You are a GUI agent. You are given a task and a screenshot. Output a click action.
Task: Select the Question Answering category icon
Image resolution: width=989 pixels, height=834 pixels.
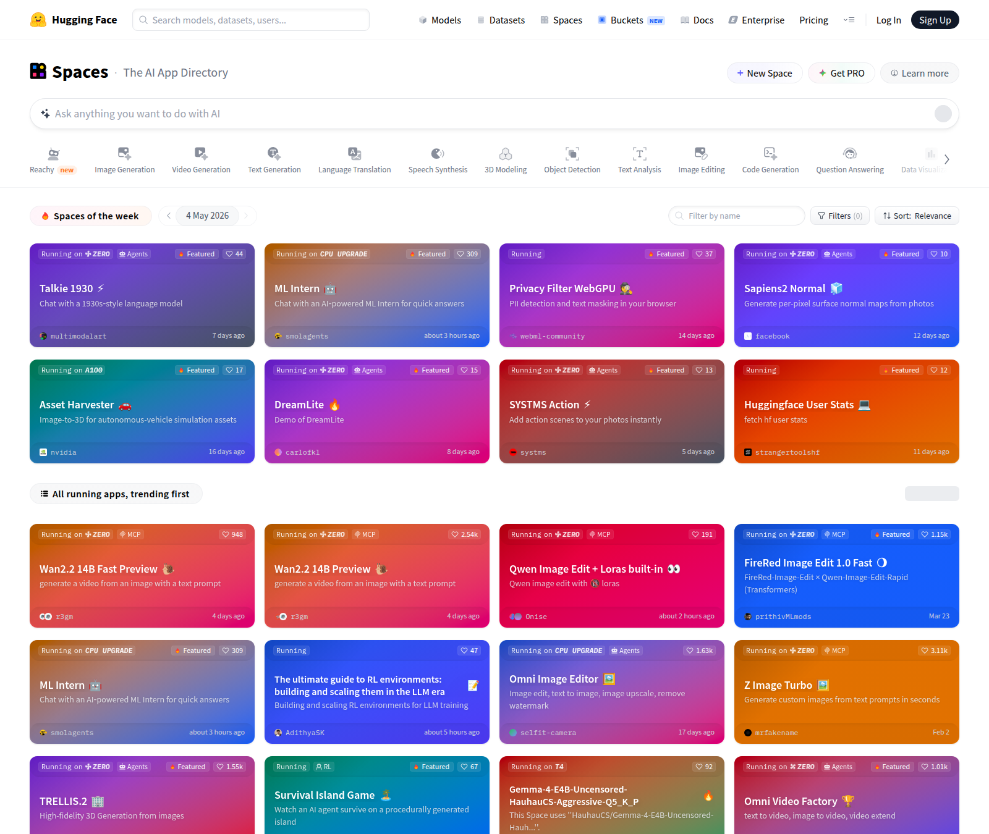[x=850, y=154]
